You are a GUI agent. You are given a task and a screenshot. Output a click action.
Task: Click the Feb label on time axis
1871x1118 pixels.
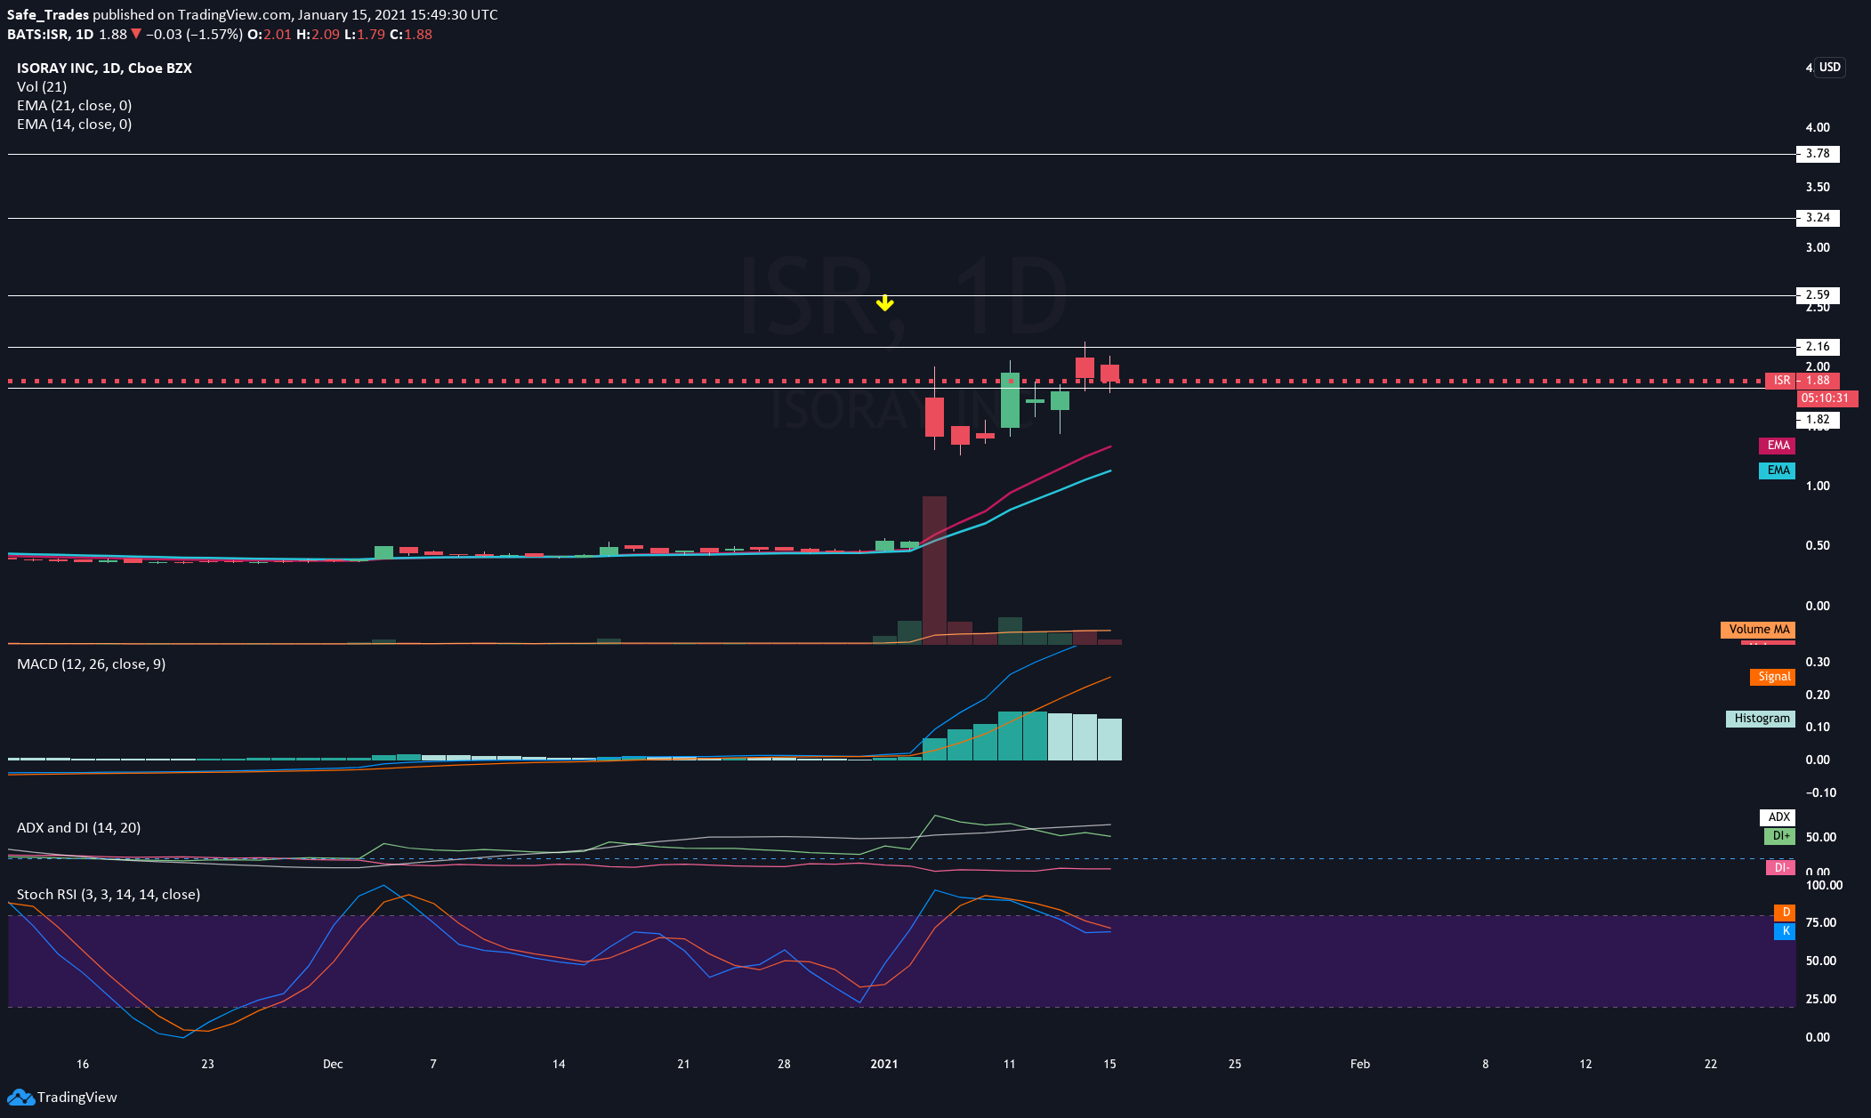tap(1360, 1064)
